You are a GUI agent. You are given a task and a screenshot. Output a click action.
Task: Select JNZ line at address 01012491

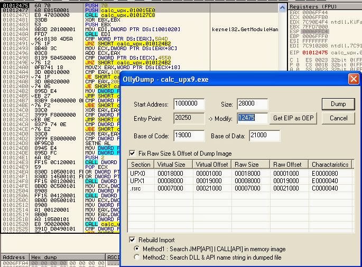point(140,44)
